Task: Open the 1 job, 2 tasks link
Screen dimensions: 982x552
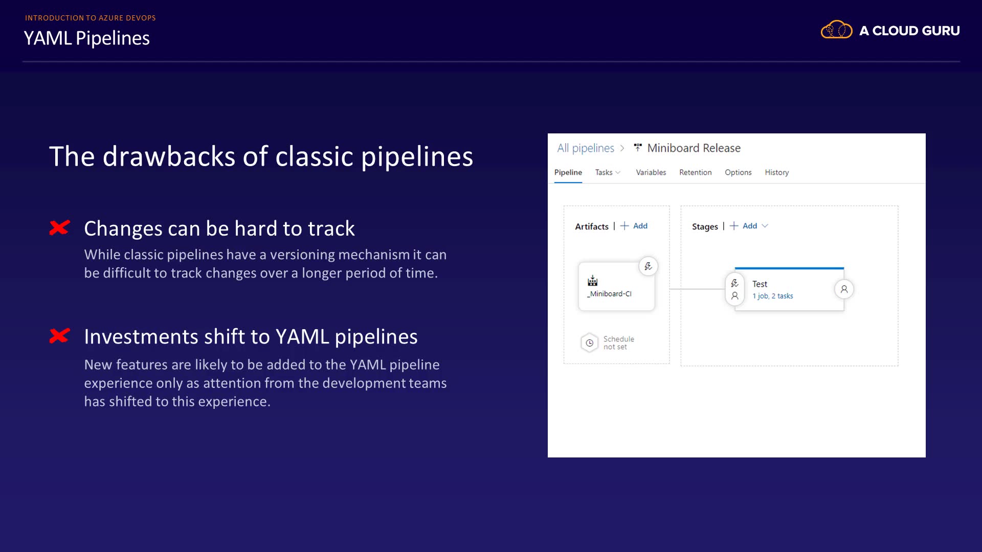Action: (772, 296)
